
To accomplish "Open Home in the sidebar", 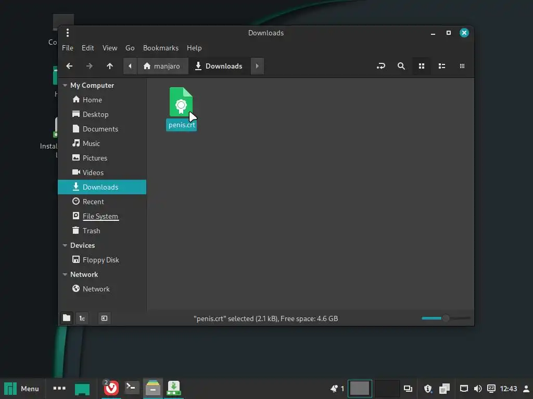I will (102, 100).
